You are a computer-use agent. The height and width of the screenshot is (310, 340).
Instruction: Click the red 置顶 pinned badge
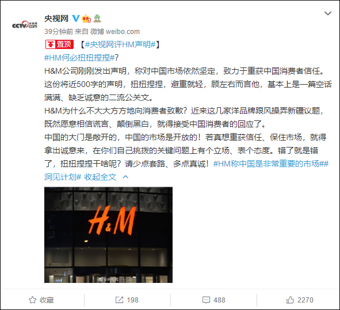(x=59, y=44)
